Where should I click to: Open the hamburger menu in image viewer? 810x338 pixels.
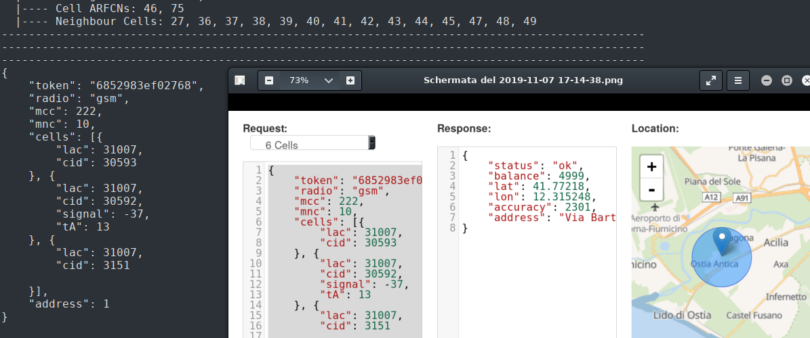[738, 80]
